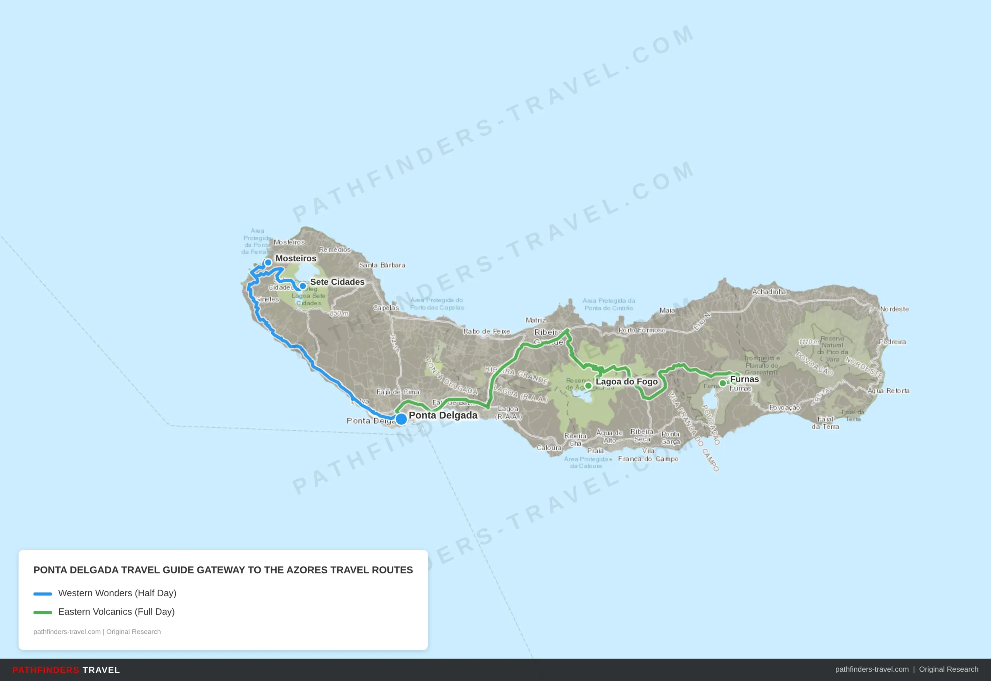Click the 'Ginetes' town label
This screenshot has height=681, width=991.
pyautogui.click(x=267, y=299)
